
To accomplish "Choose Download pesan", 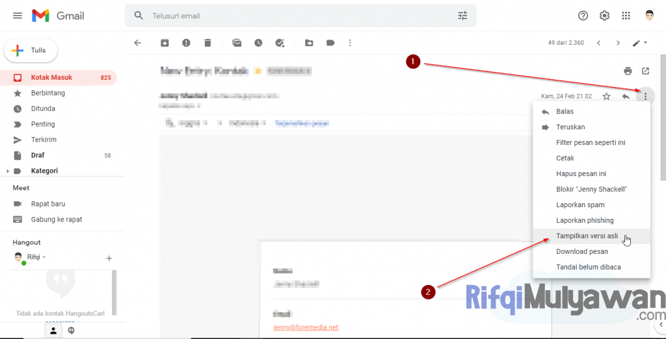I will coord(591,251).
